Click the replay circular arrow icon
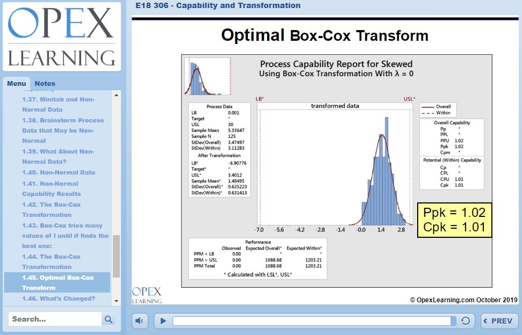 click(x=466, y=321)
